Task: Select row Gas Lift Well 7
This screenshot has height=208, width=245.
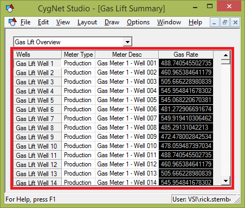Action: [37, 119]
